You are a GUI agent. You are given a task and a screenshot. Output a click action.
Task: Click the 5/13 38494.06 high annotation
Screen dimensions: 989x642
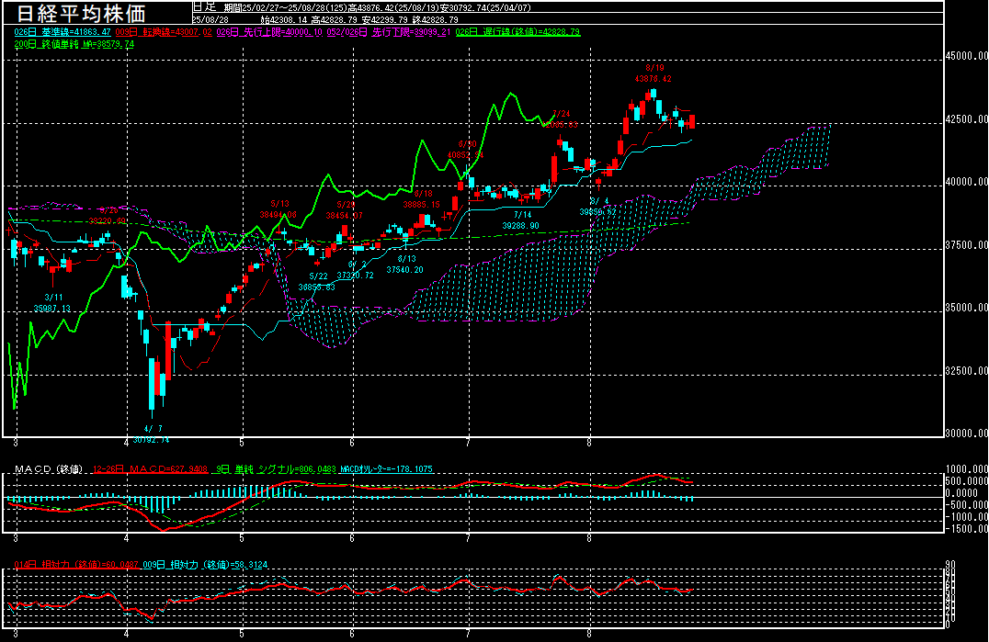pyautogui.click(x=279, y=209)
